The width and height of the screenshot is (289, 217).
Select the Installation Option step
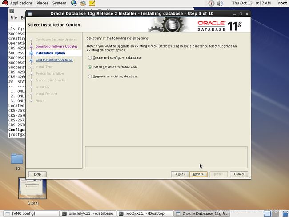click(50, 53)
